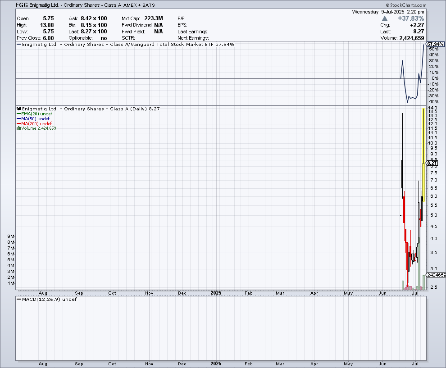Click the candlestick icon before the Daily legend
The image size is (446, 368).
(19, 109)
